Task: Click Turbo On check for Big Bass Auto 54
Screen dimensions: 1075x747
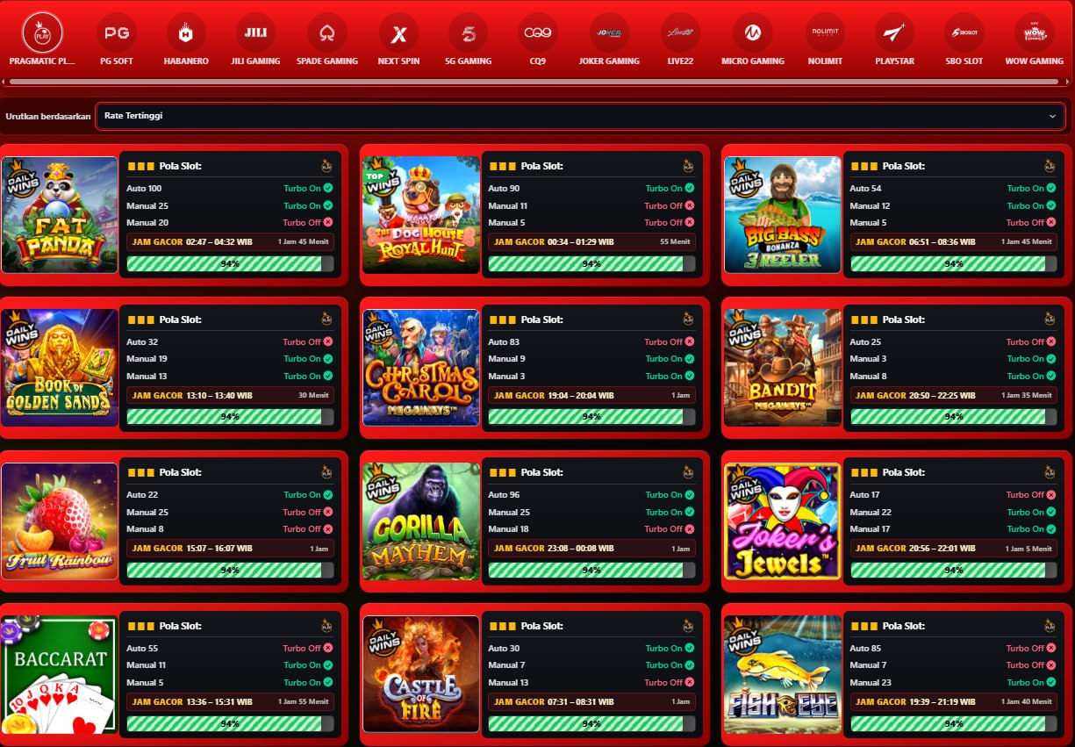Action: [x=1051, y=188]
